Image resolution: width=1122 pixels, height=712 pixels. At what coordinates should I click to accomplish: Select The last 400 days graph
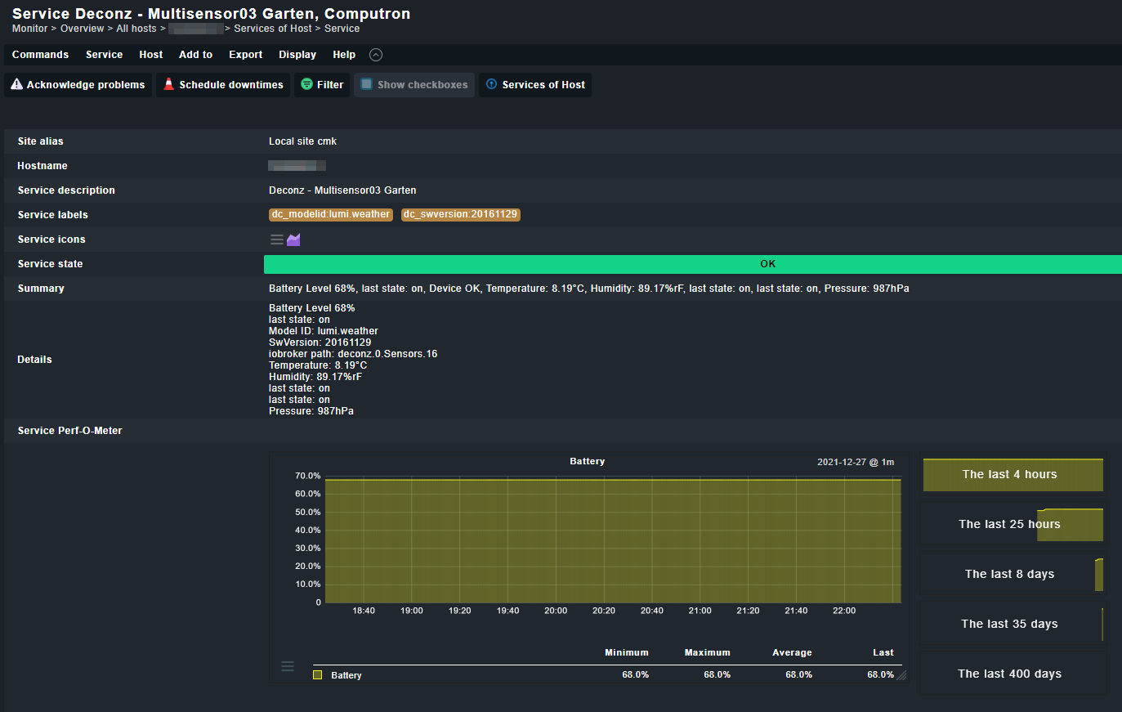[x=1013, y=674]
